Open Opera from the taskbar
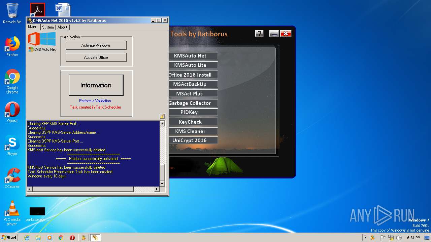 click(72, 238)
